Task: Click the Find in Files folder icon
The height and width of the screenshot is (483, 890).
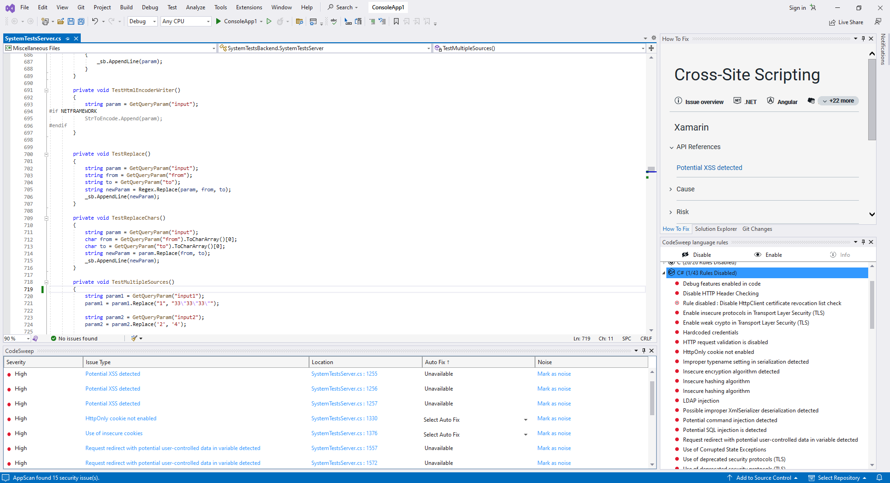Action: click(x=299, y=21)
